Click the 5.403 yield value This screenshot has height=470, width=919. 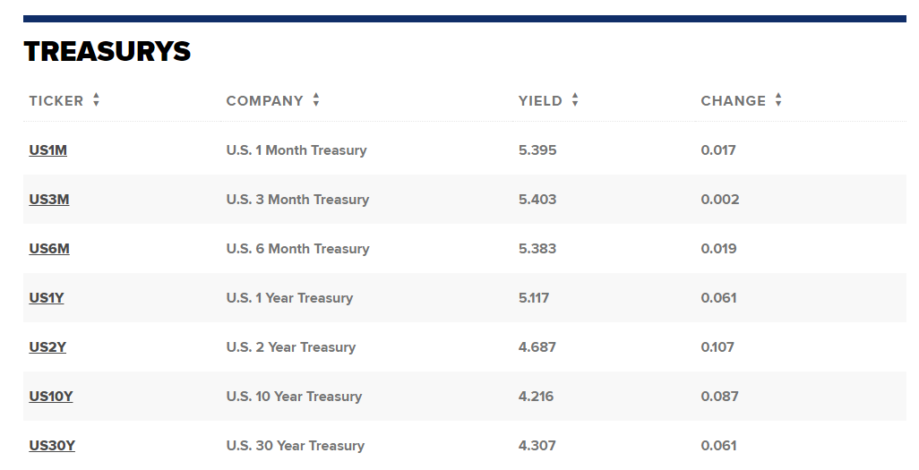click(x=537, y=200)
